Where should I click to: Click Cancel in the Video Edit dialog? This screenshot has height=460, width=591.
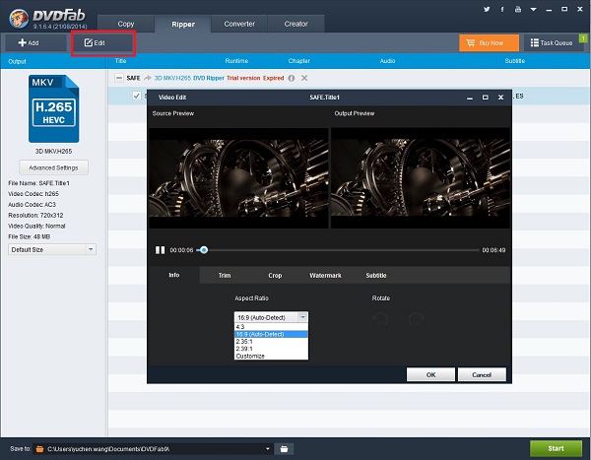482,374
